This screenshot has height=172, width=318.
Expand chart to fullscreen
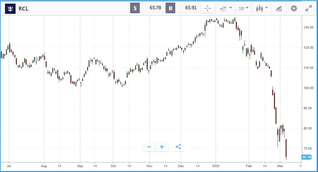pyautogui.click(x=308, y=8)
